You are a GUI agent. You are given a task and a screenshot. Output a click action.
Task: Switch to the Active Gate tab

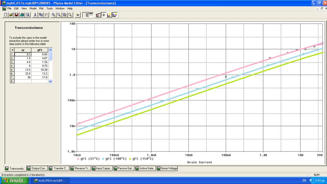click(145, 168)
